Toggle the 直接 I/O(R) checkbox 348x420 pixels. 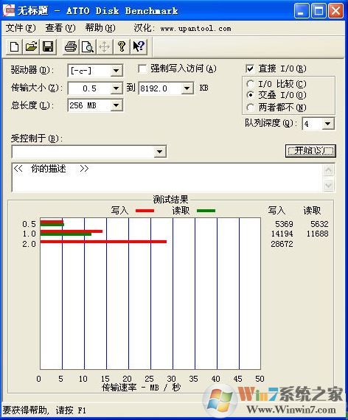[250, 69]
